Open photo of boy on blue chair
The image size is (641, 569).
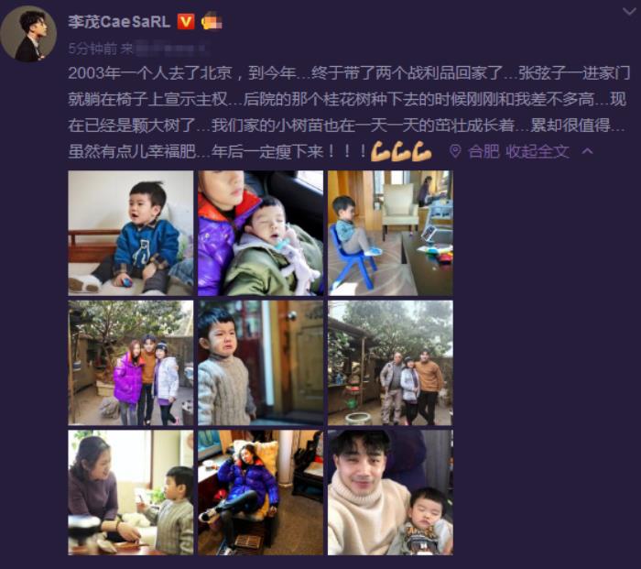point(390,233)
